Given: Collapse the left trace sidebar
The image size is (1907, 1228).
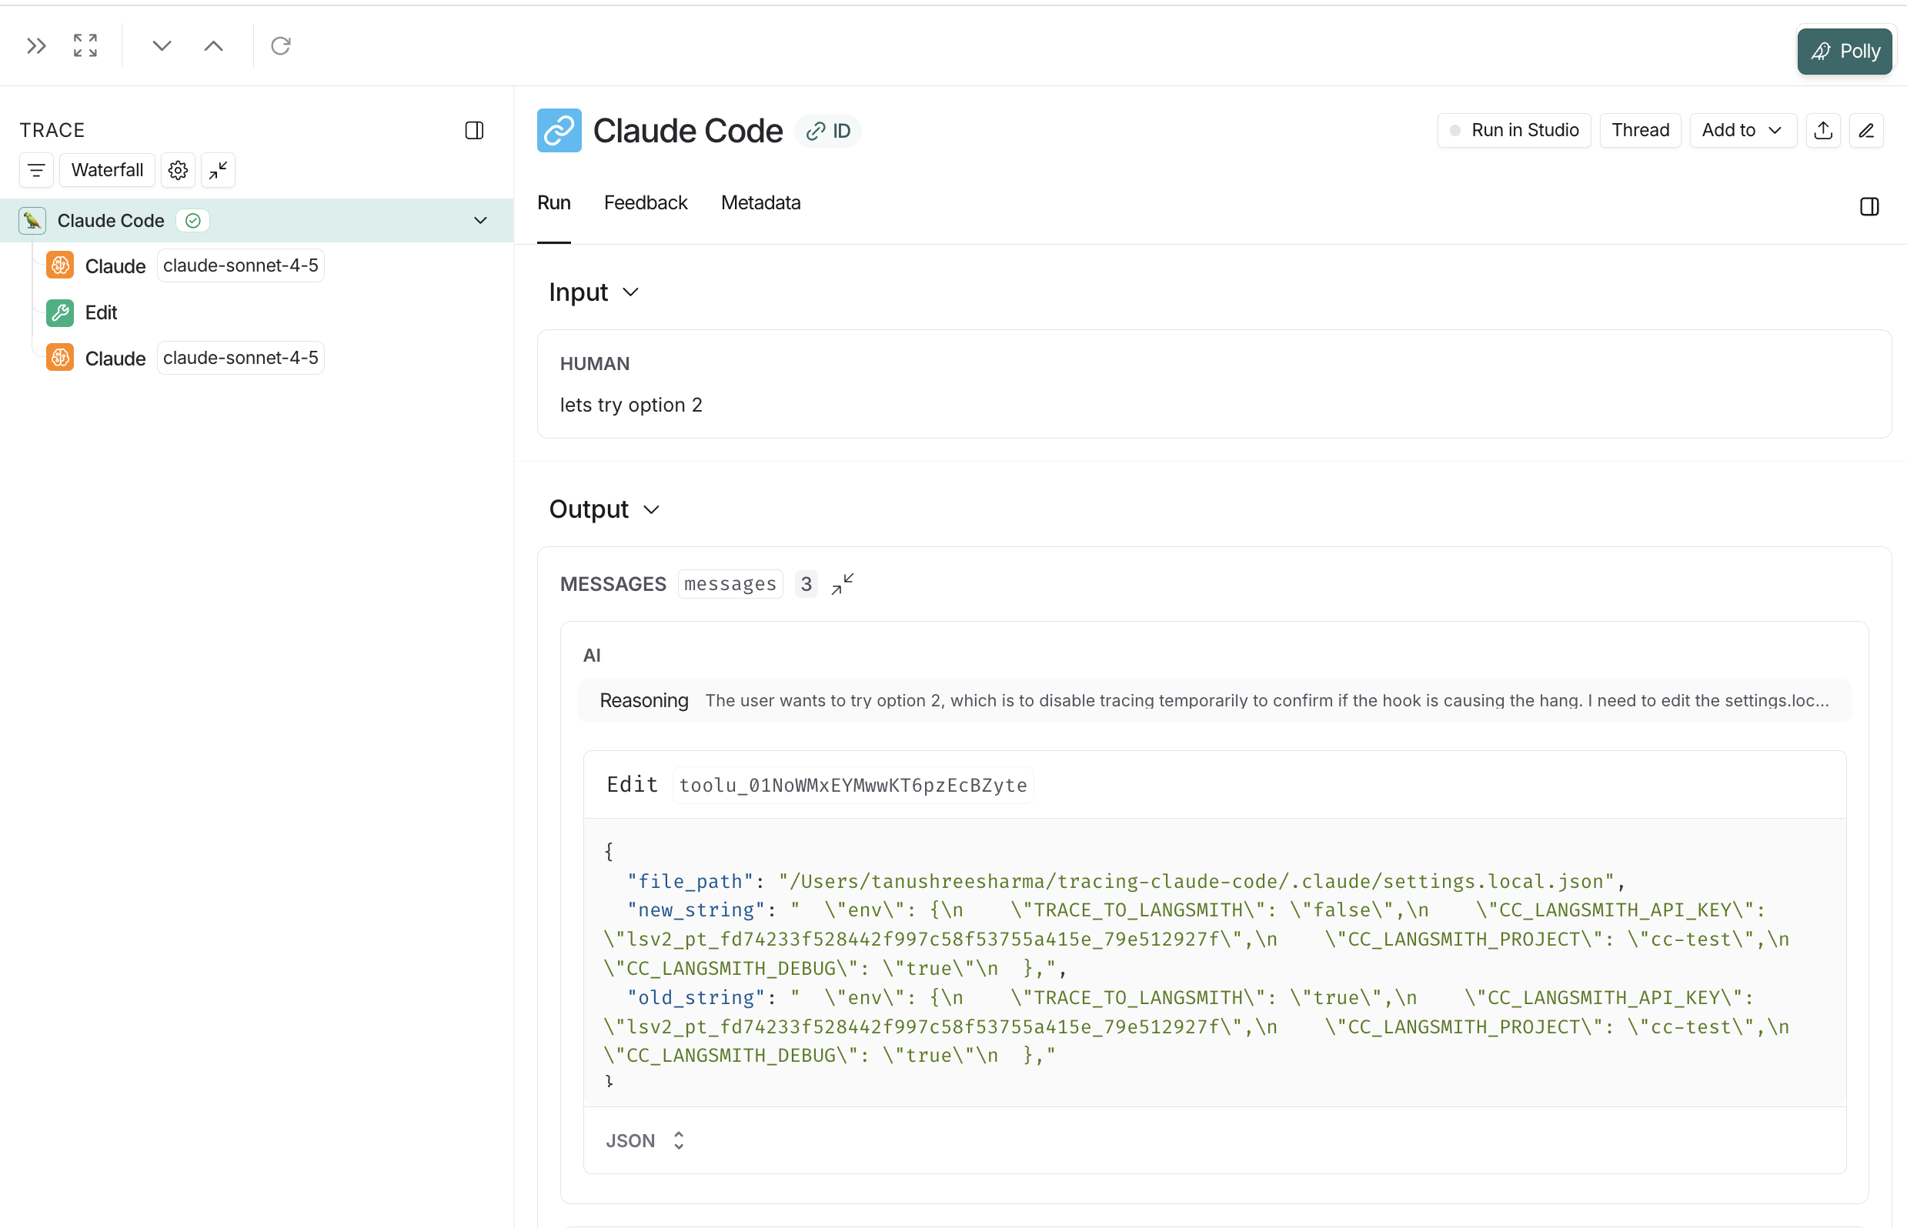Looking at the screenshot, I should [35, 45].
